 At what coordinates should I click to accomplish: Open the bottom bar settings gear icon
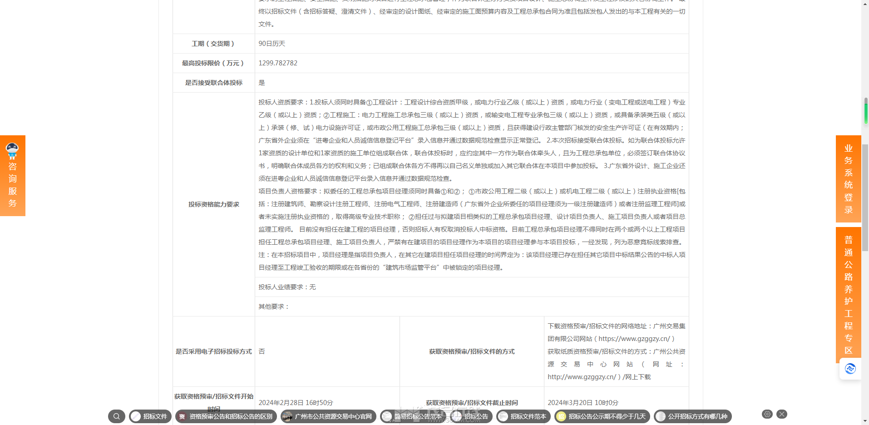(x=767, y=414)
